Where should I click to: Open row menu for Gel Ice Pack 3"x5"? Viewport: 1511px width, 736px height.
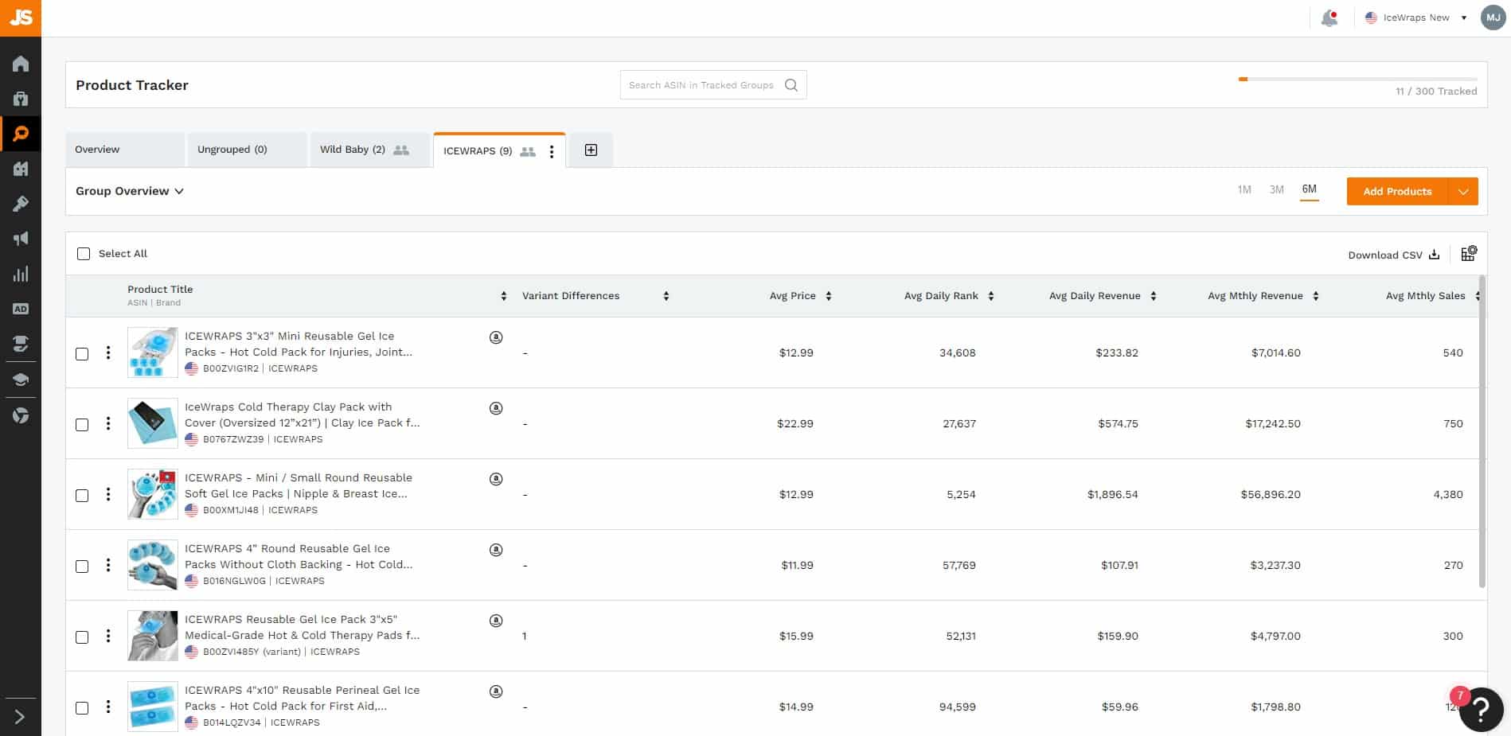pos(108,636)
